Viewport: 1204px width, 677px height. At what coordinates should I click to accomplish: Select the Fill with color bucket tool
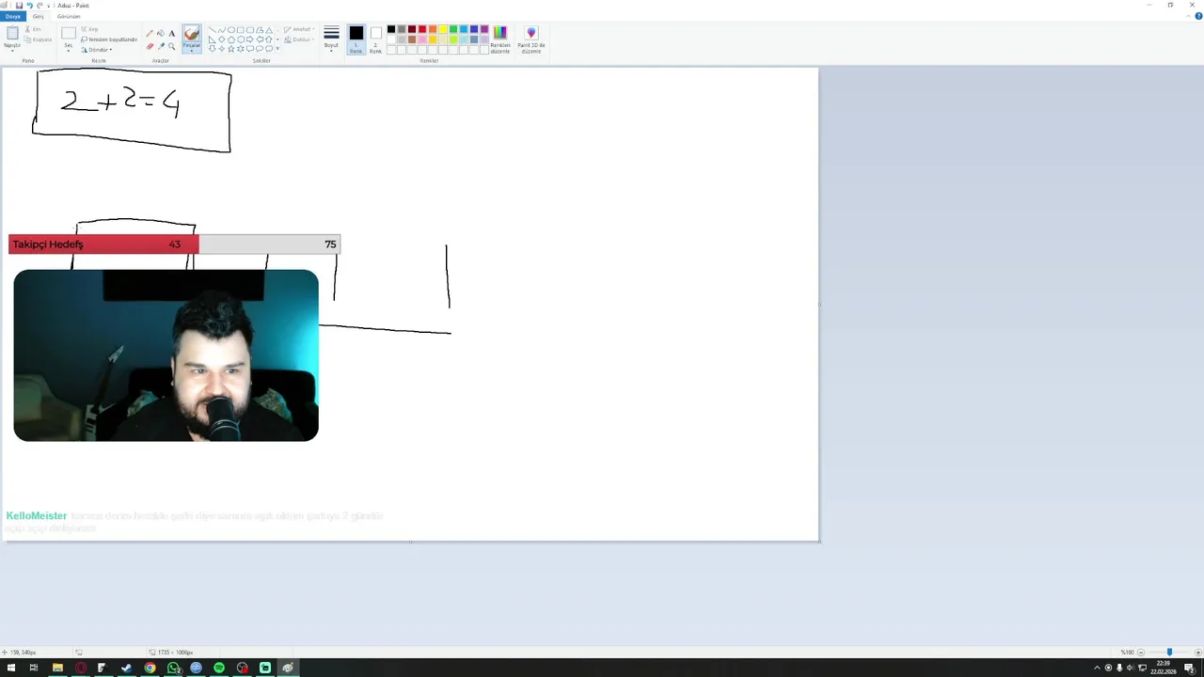pos(161,33)
